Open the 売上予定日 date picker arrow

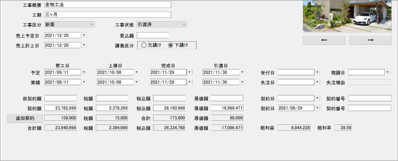(x=84, y=35)
